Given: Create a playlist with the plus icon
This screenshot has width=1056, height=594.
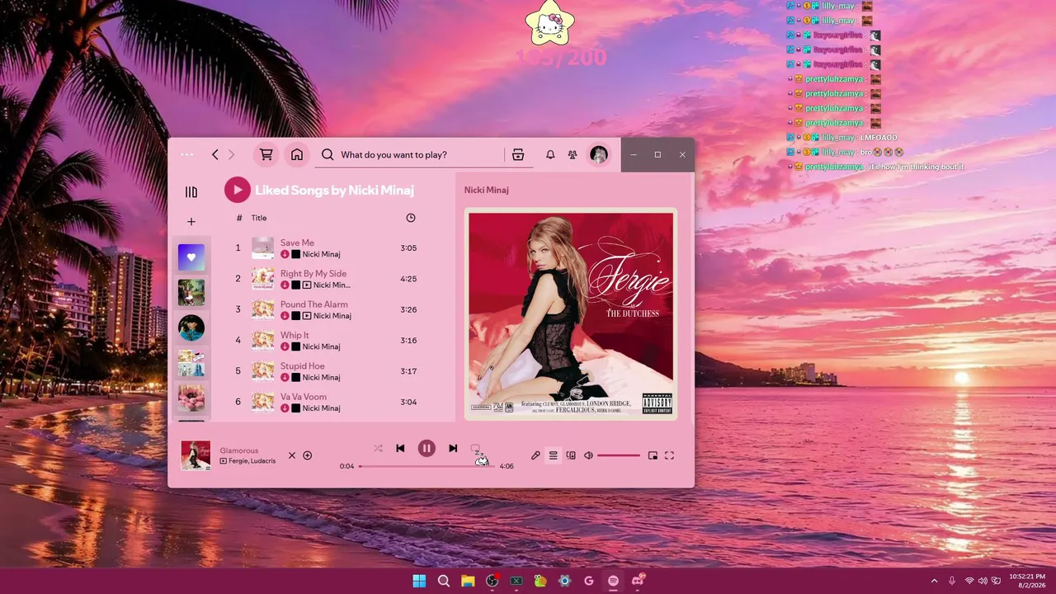Looking at the screenshot, I should (x=191, y=222).
